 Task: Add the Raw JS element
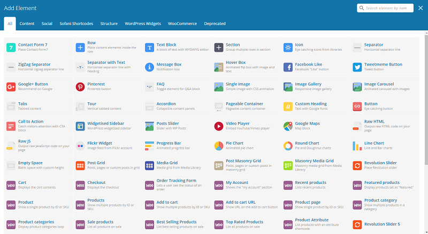(39, 146)
